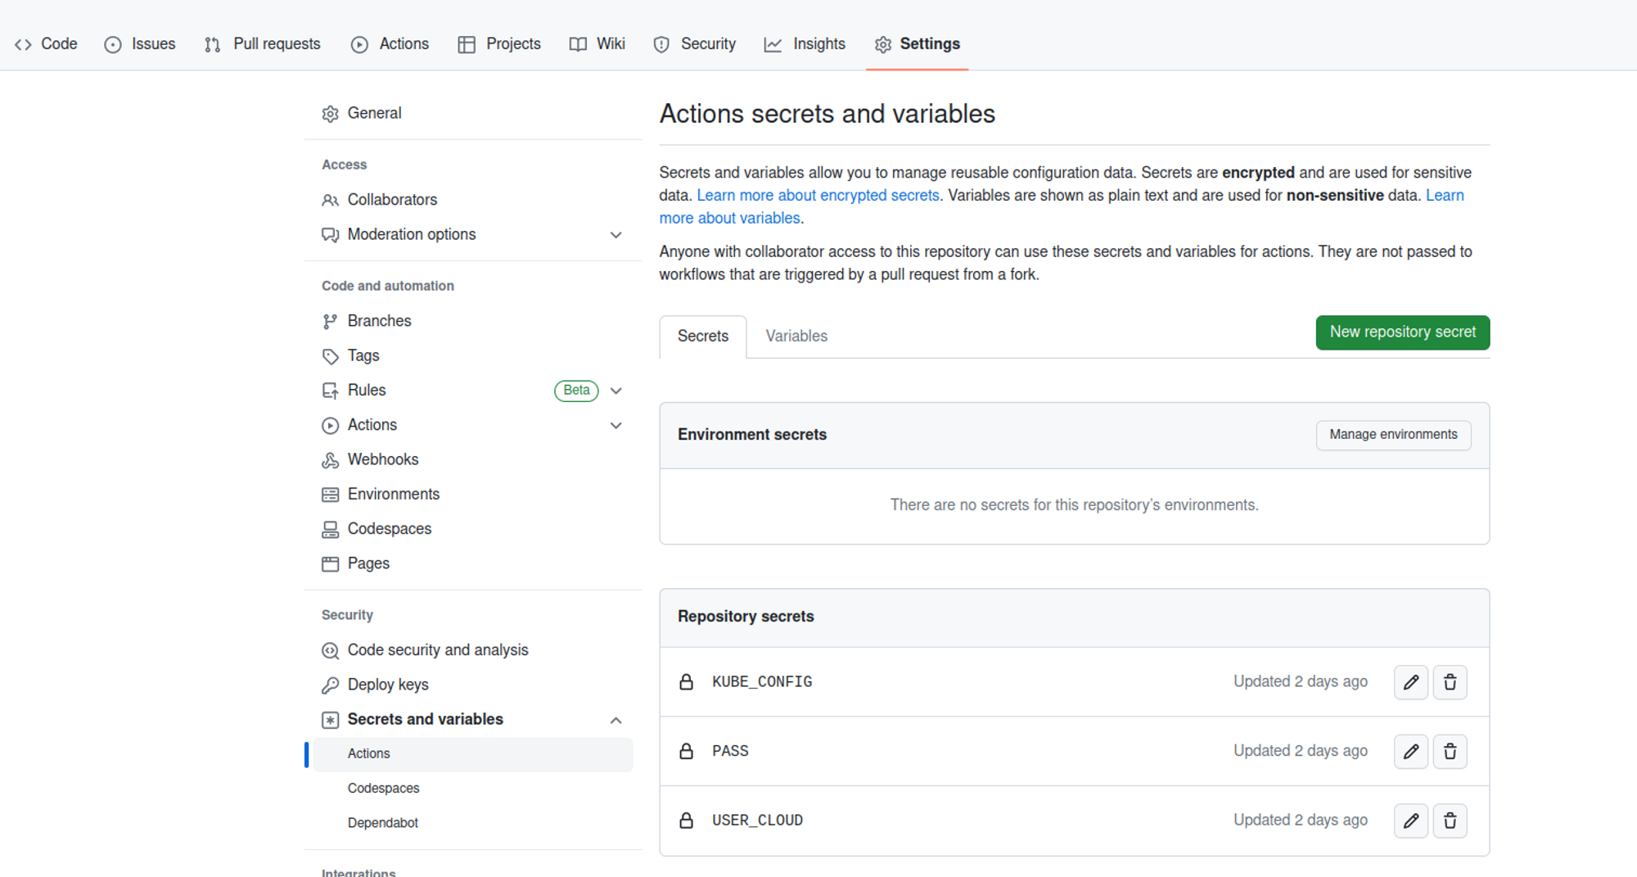Viewport: 1637px width, 877px height.
Task: Select Dependabot in the sidebar
Action: pyautogui.click(x=383, y=822)
